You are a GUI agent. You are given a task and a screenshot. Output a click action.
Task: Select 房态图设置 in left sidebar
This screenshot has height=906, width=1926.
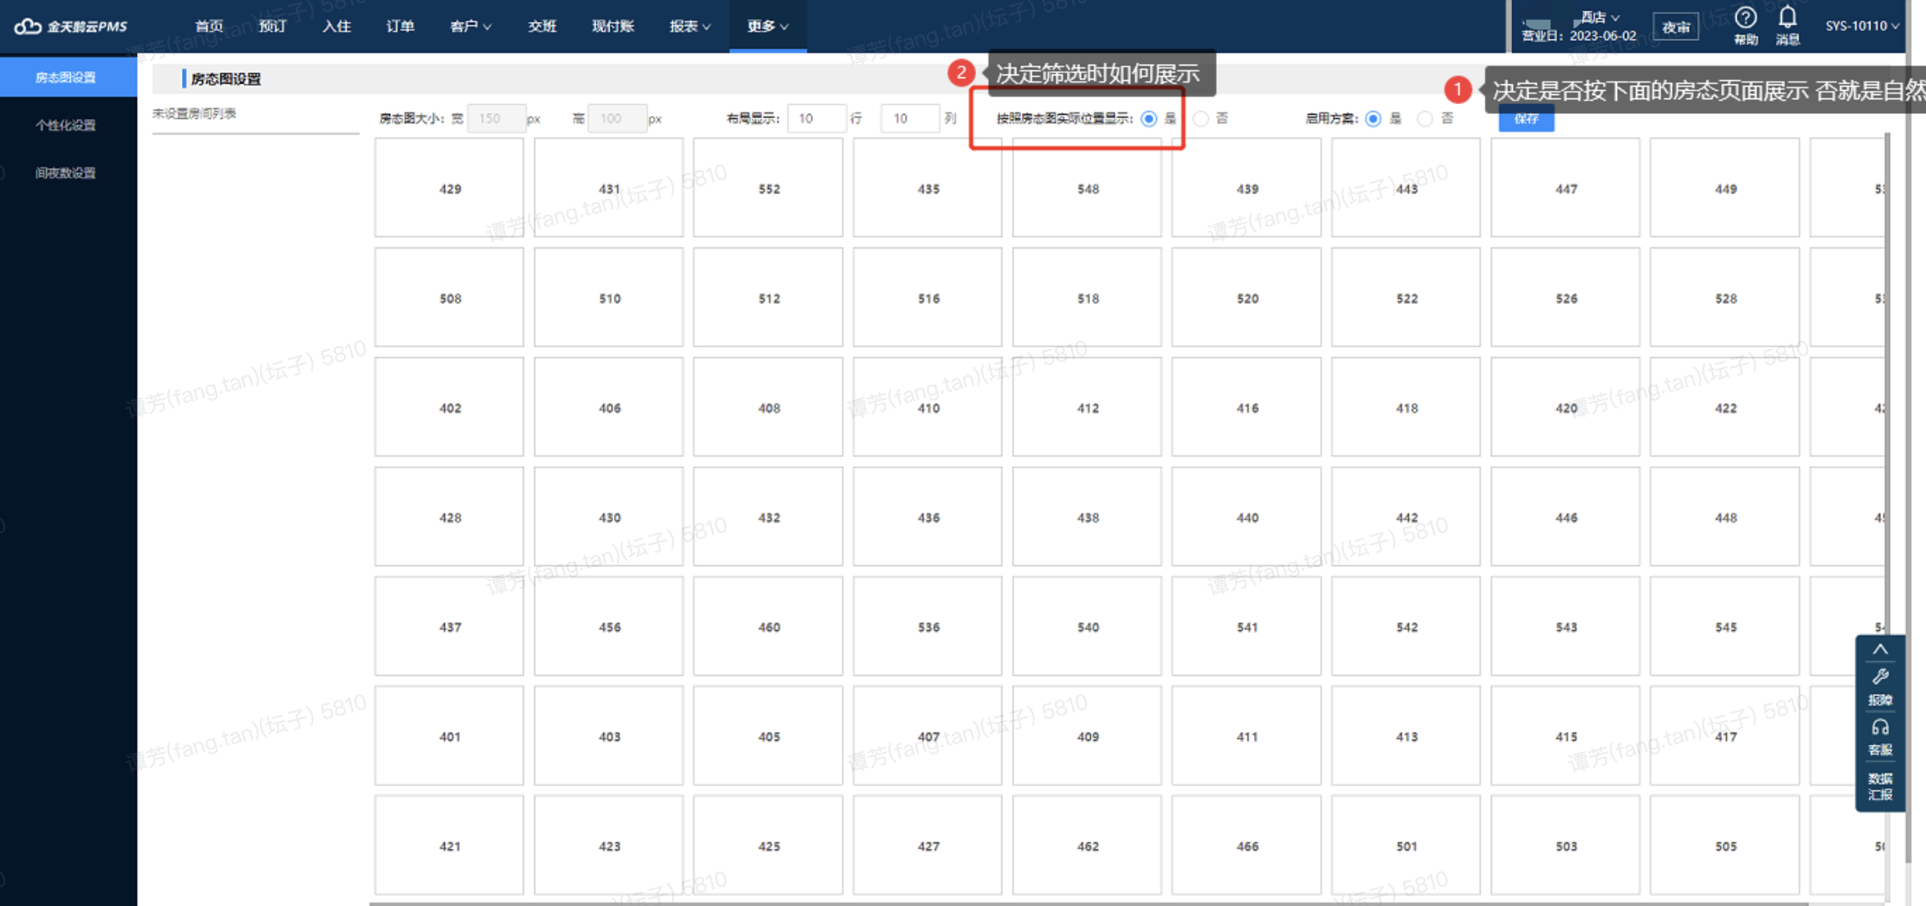[x=68, y=77]
